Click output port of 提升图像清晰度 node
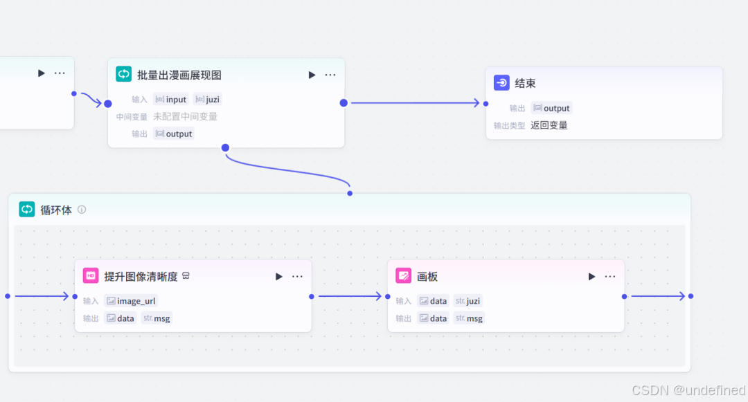The image size is (748, 402). point(312,296)
